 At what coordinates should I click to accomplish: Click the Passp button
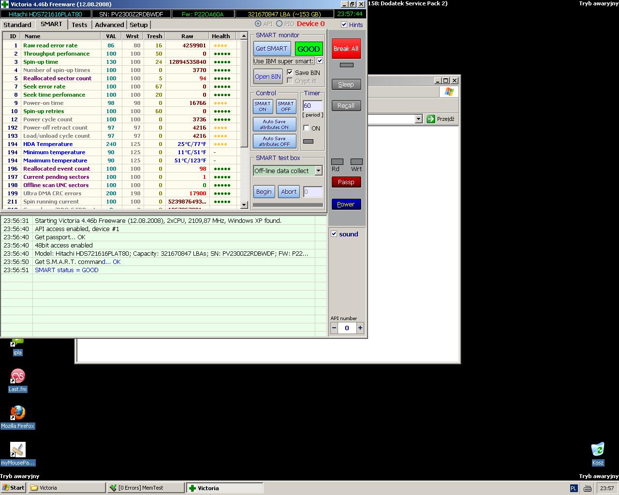(x=346, y=182)
